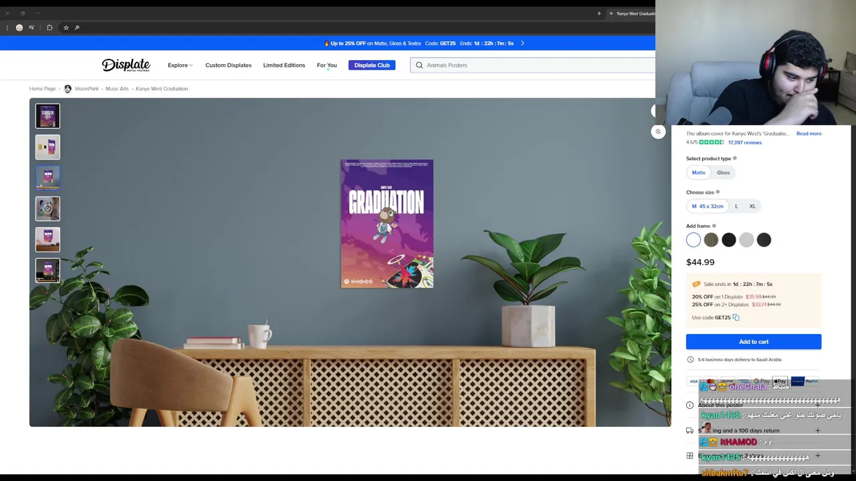Open the browser three-dot menu

[x=7, y=27]
